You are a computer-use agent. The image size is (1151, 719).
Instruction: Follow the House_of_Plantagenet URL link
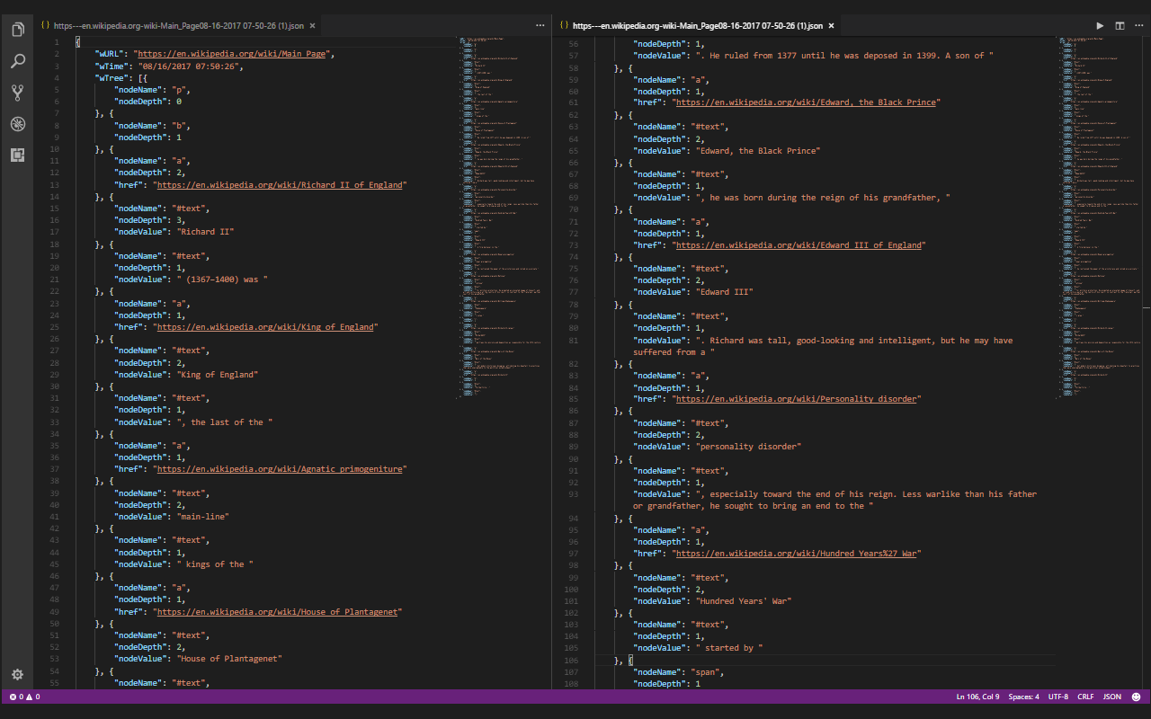pos(279,612)
